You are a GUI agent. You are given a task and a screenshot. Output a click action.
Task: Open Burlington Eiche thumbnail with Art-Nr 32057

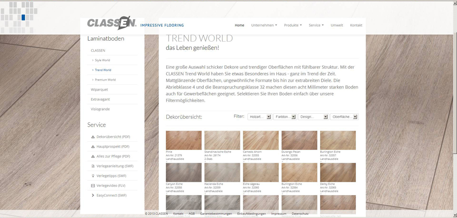click(338, 140)
